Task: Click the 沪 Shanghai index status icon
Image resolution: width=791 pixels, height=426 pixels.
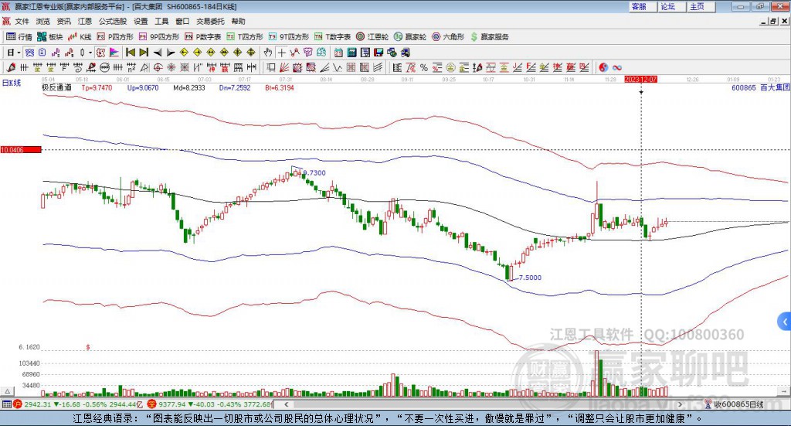Action: pyautogui.click(x=17, y=404)
